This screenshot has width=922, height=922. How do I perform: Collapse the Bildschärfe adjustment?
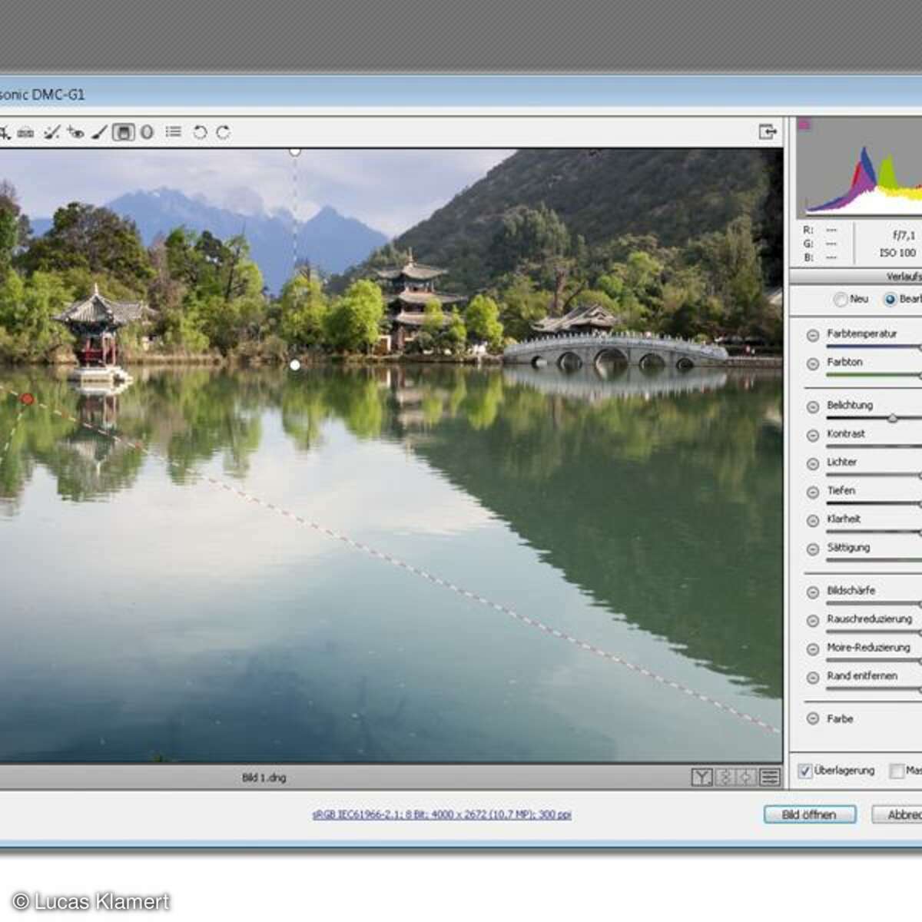click(x=811, y=591)
